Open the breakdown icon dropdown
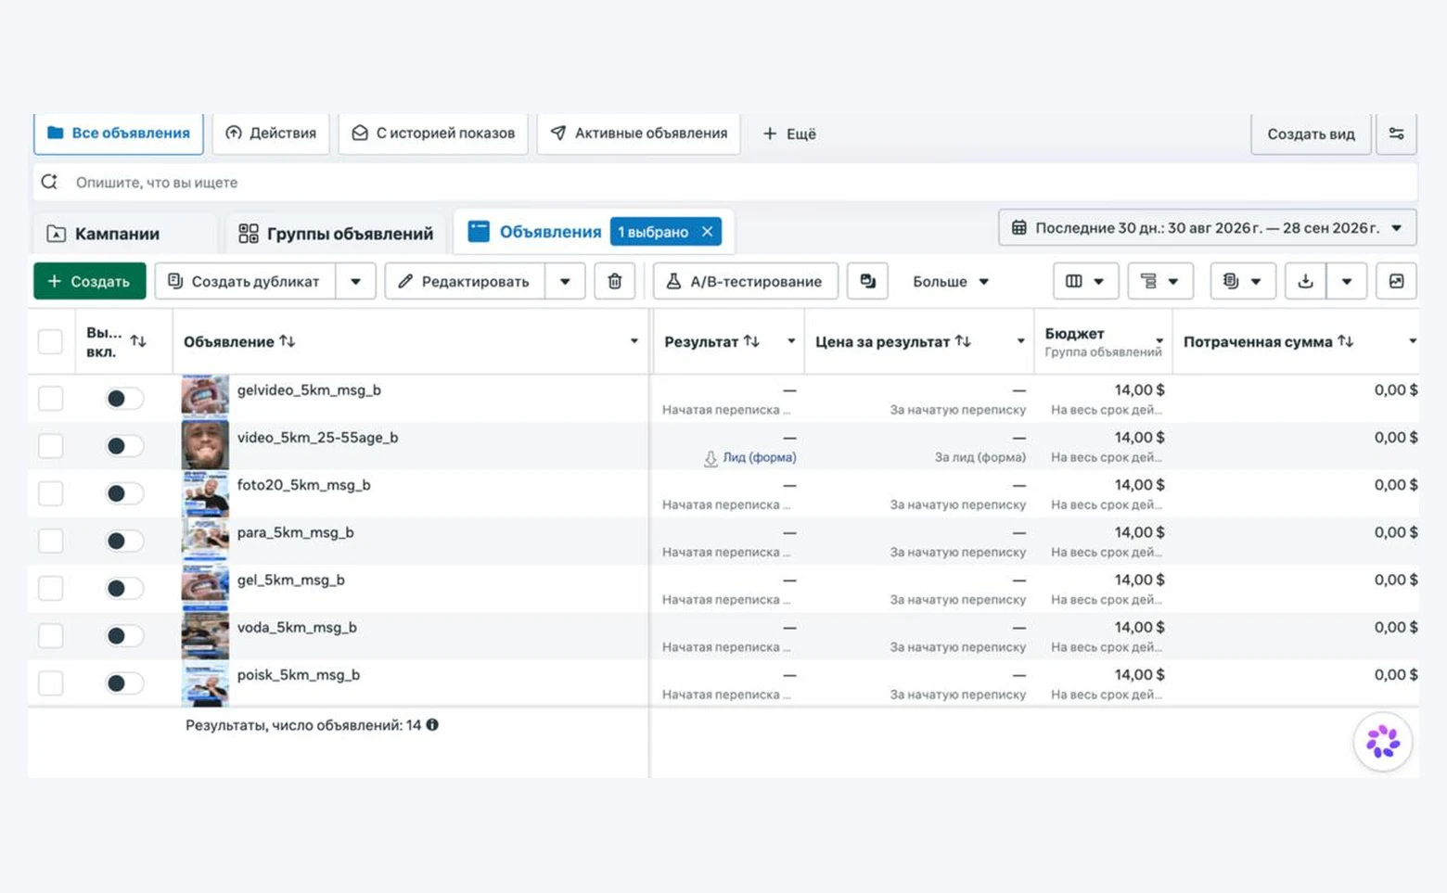1447x893 pixels. click(x=1159, y=281)
